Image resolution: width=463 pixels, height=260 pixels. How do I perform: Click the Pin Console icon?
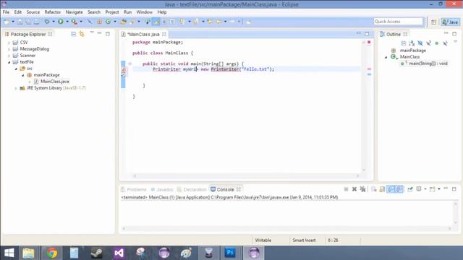(x=410, y=189)
